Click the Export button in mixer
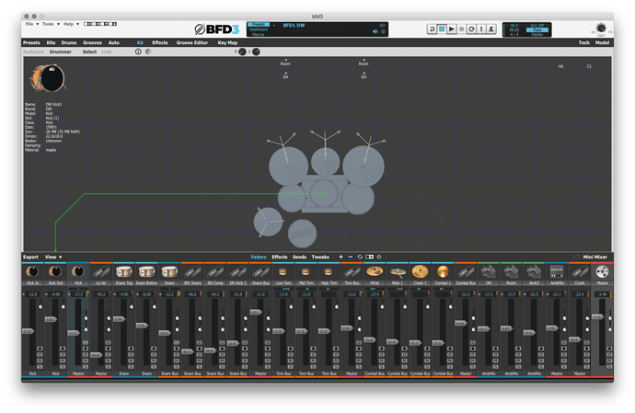This screenshot has width=635, height=413. (30, 258)
